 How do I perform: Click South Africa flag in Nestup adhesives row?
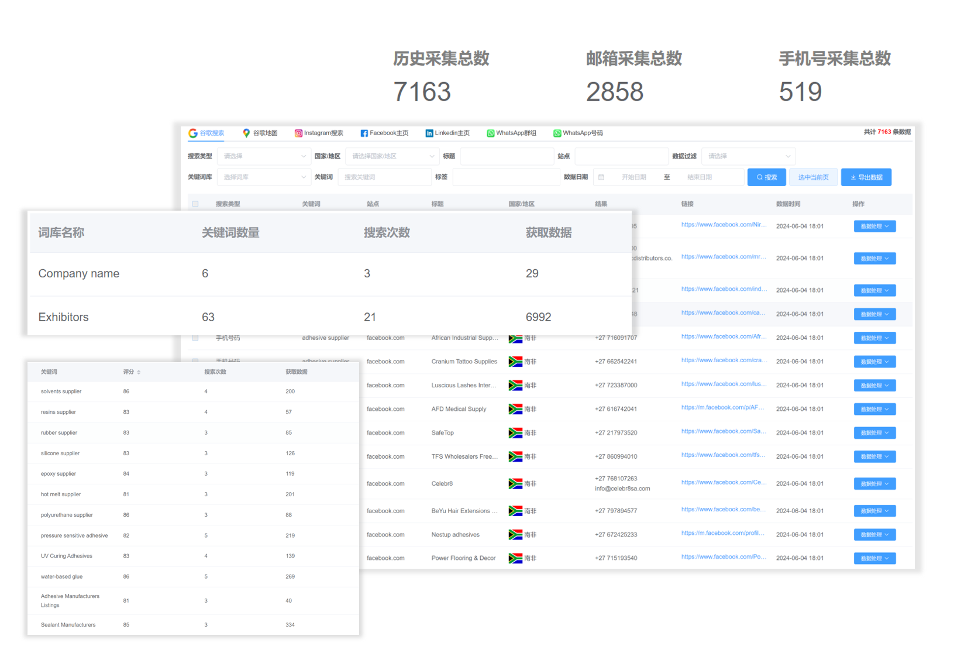click(x=515, y=535)
